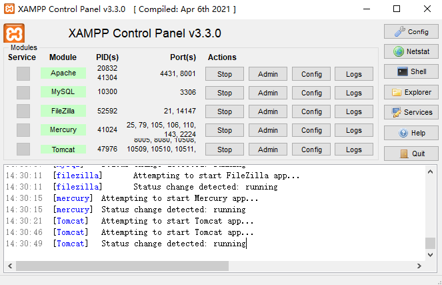Click the log's vertical scroll up arrow
The image size is (442, 285).
430,172
